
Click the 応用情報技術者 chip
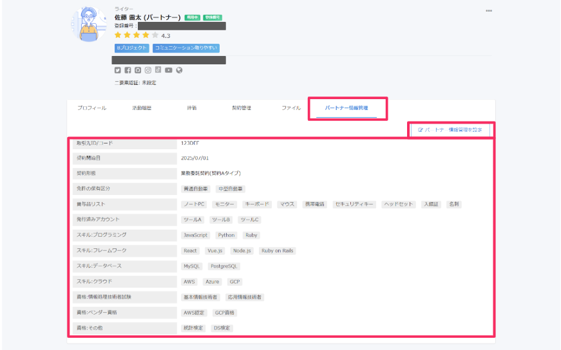point(245,297)
